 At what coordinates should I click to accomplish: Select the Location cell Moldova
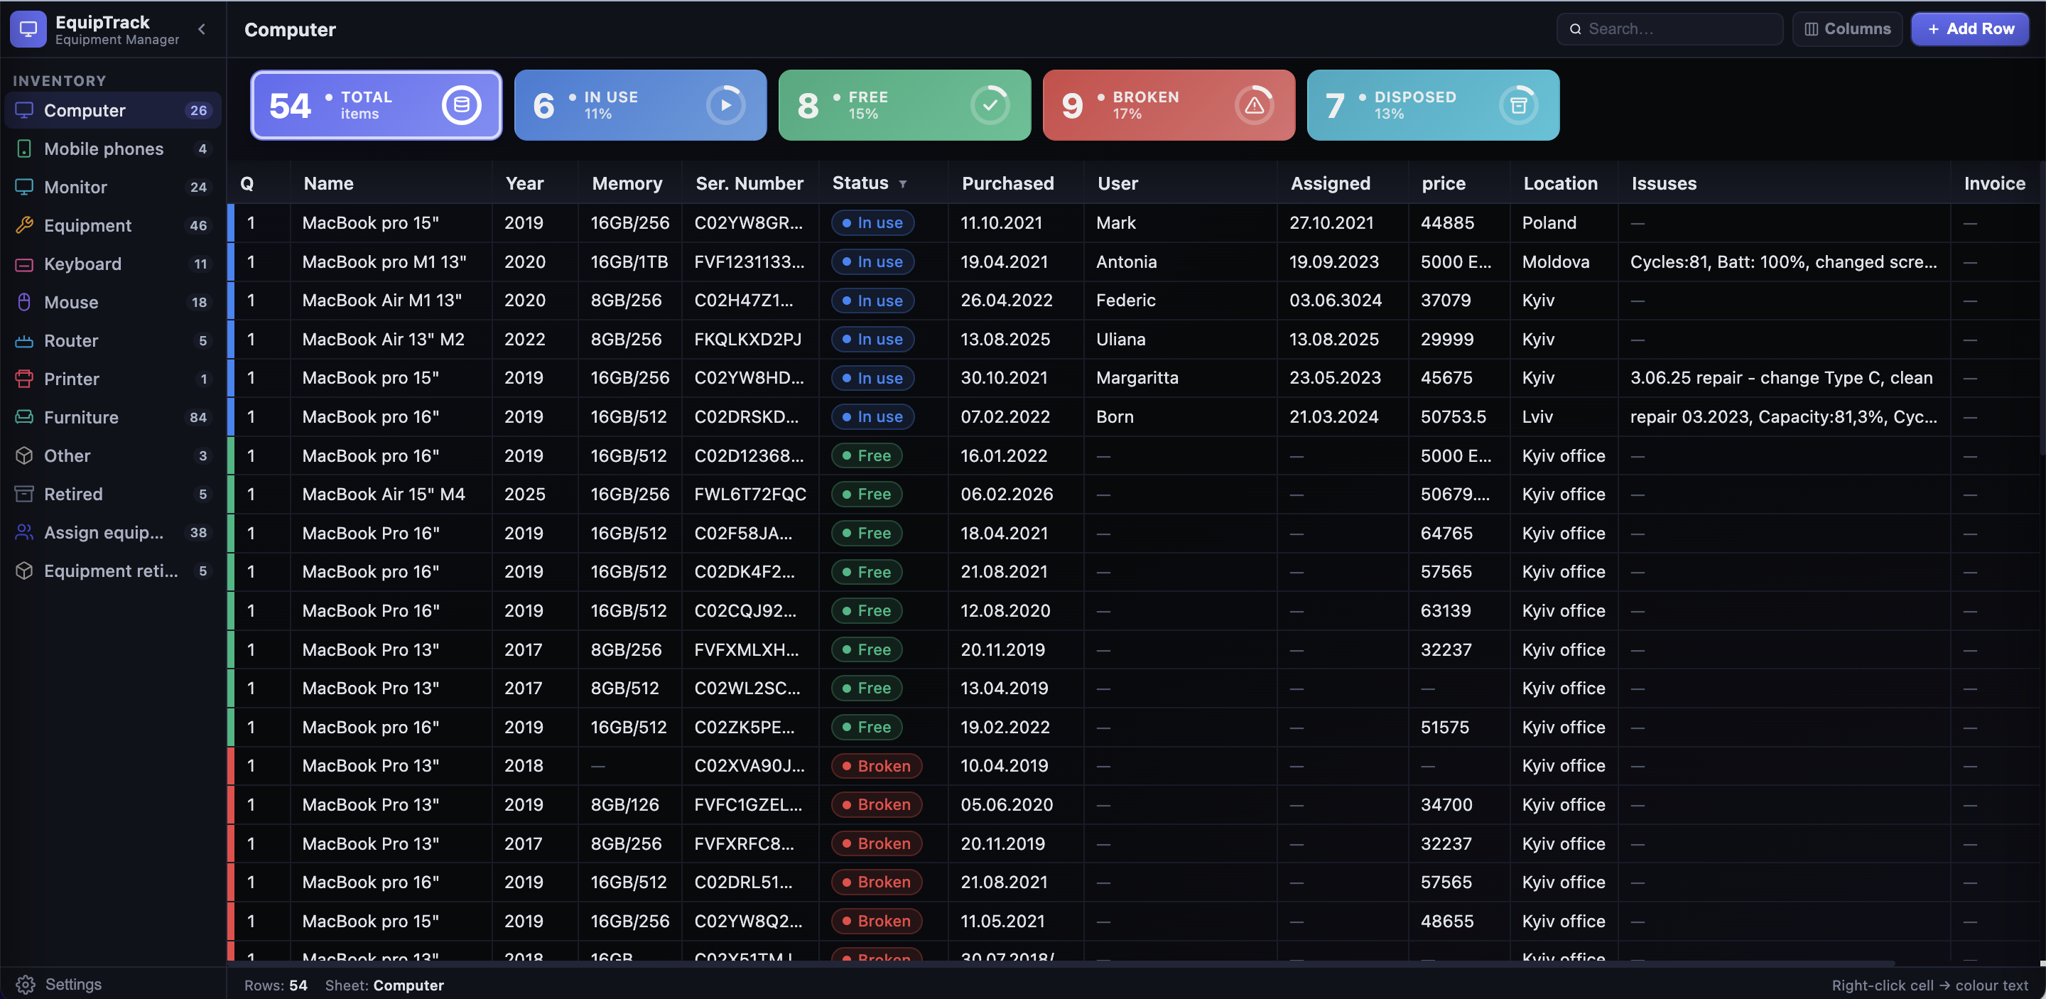click(x=1563, y=262)
